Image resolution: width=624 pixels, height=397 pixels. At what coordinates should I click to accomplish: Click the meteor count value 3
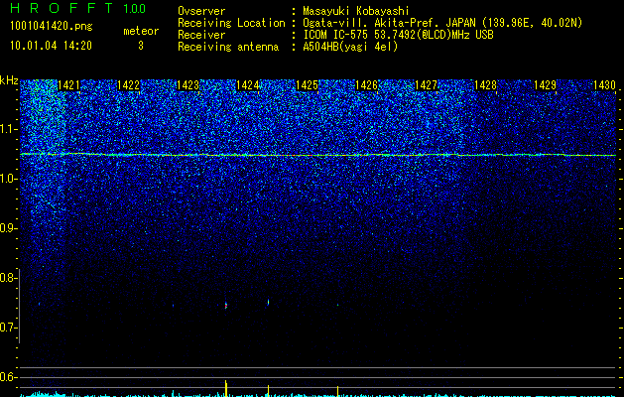tap(141, 46)
